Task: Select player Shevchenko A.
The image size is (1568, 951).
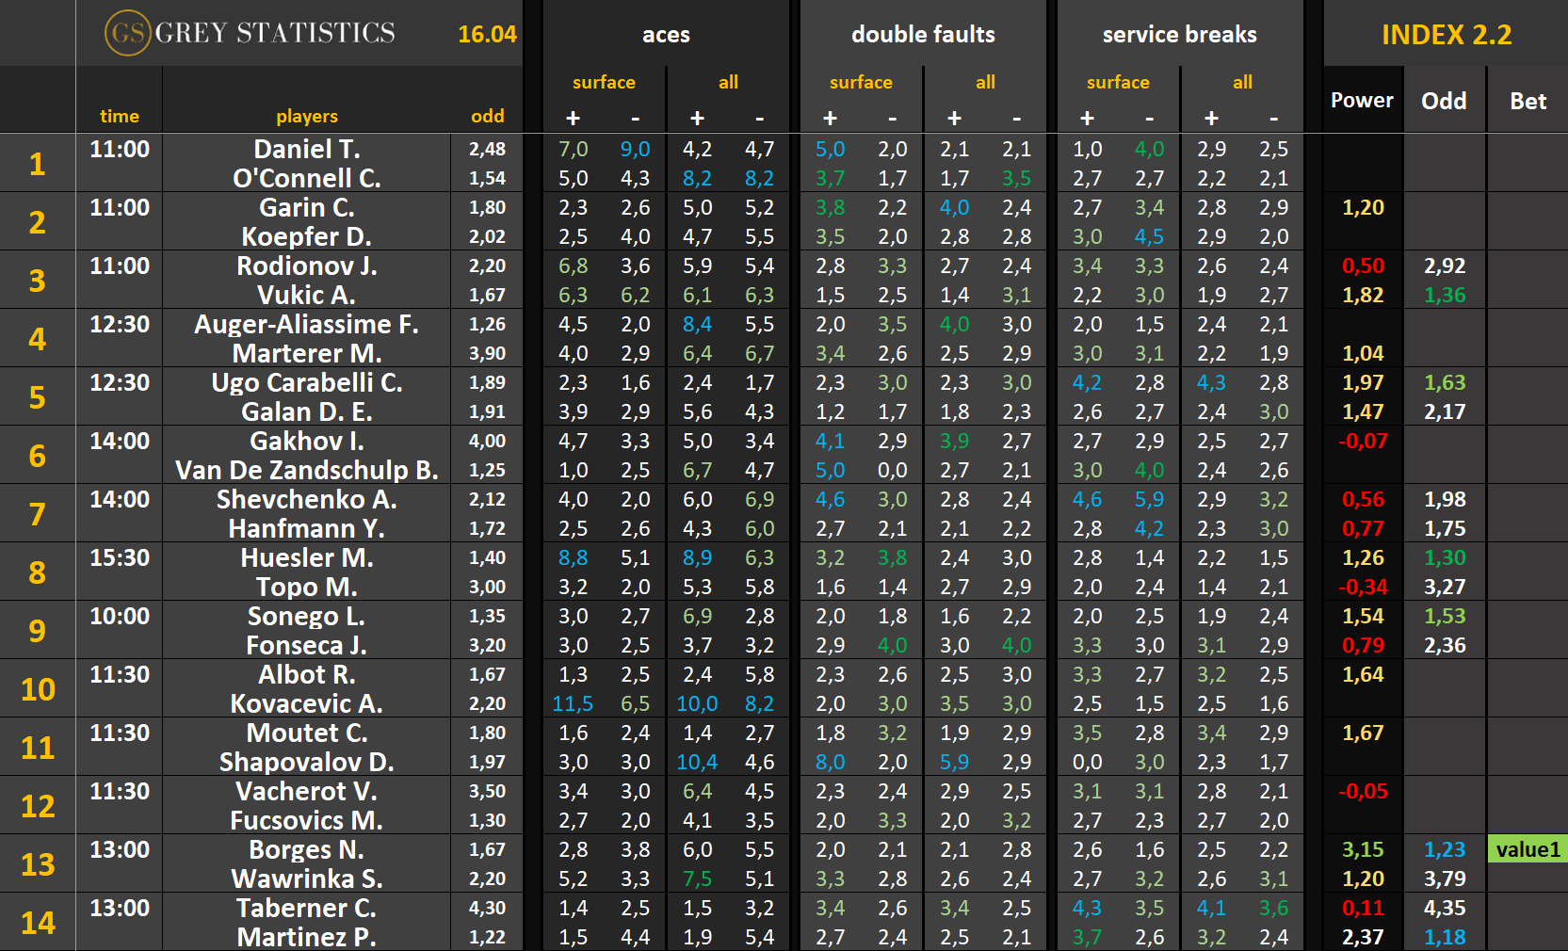Action: click(307, 499)
